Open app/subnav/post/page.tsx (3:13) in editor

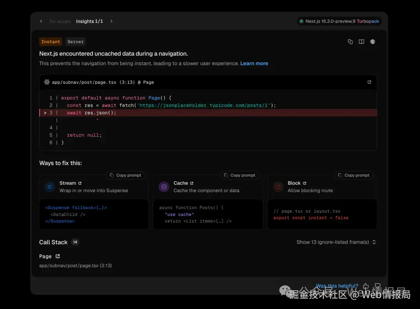[103, 82]
